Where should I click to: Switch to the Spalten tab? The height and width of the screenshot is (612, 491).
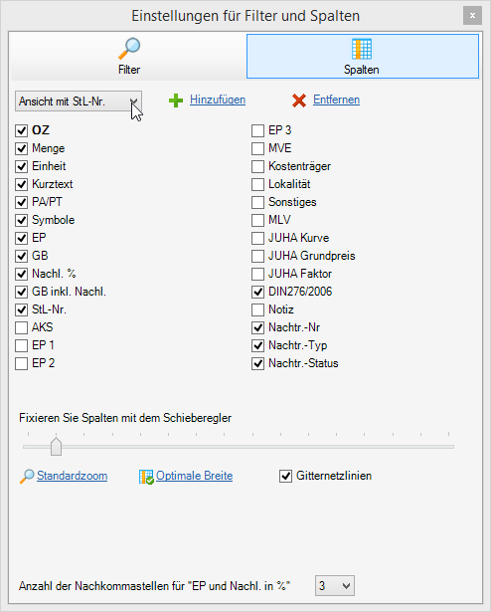[x=363, y=56]
